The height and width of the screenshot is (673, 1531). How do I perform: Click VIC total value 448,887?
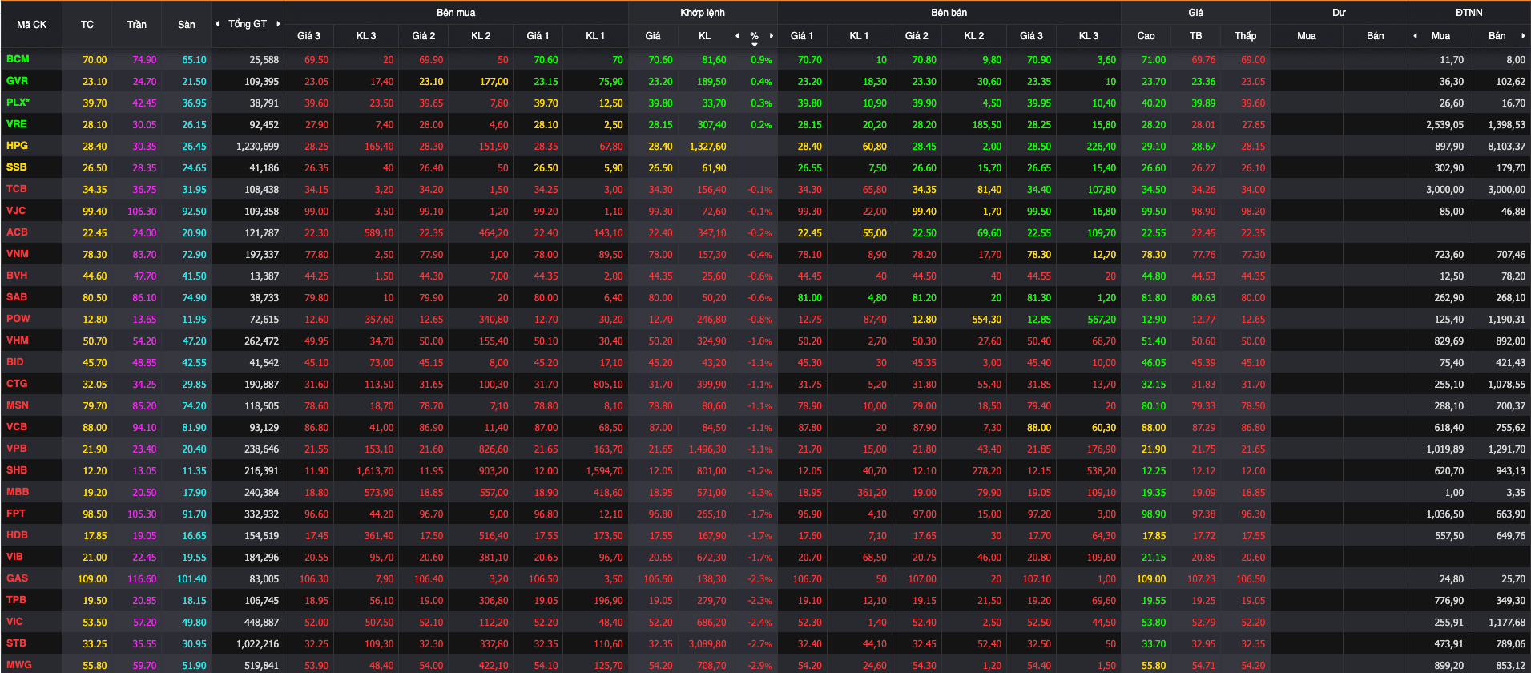point(261,623)
